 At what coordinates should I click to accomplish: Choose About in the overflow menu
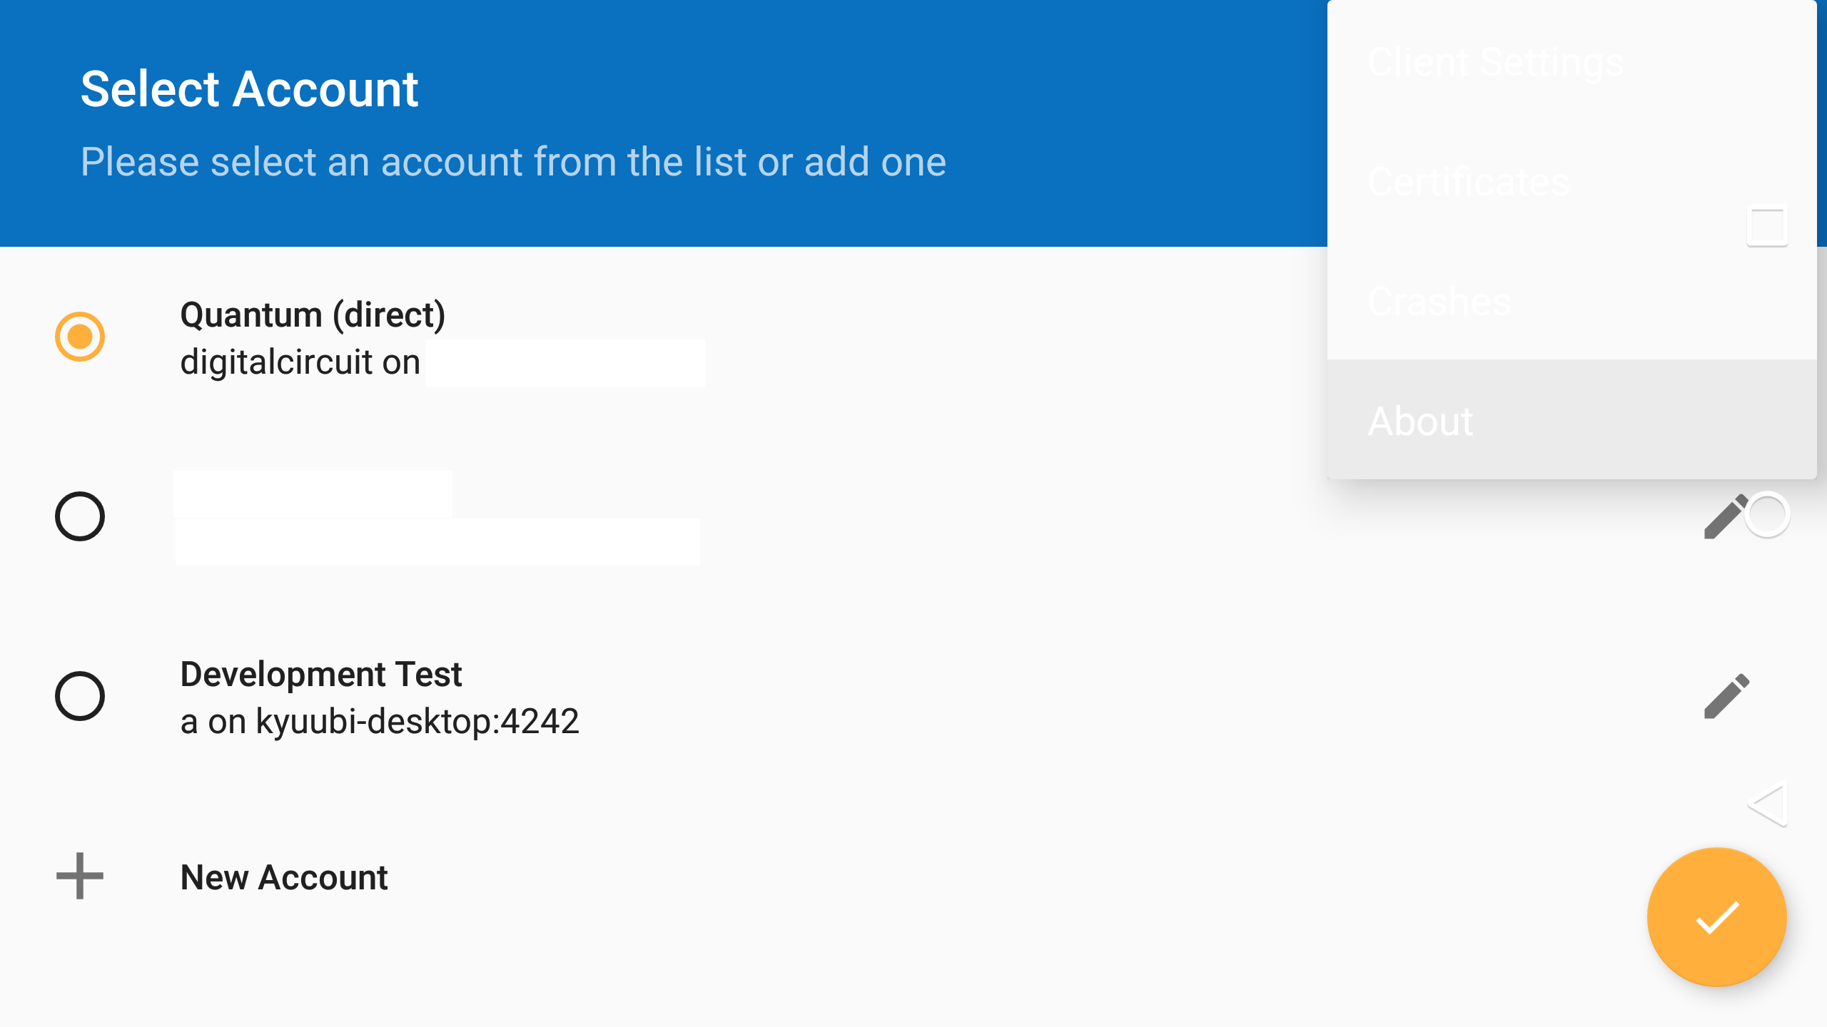click(1420, 421)
